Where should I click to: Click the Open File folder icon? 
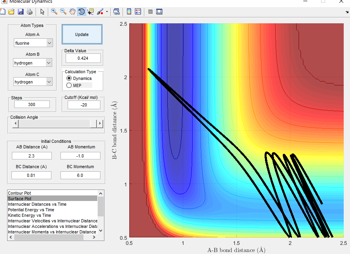(x=11, y=11)
